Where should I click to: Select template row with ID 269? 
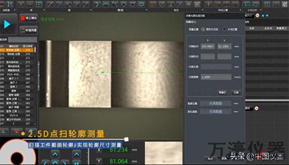tap(17, 75)
